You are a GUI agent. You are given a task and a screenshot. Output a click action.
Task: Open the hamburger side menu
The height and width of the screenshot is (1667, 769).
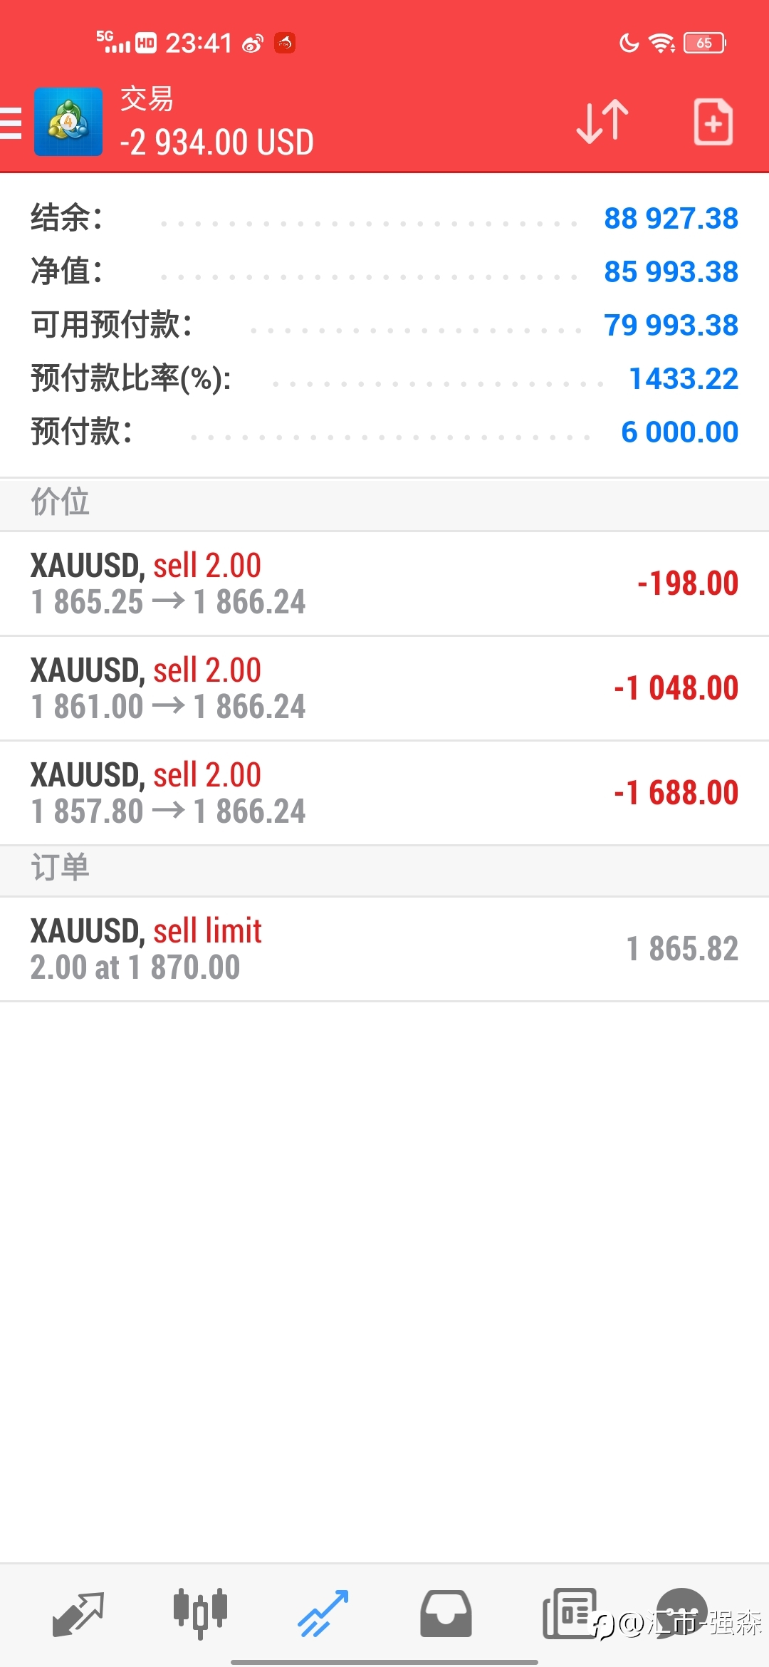point(10,123)
